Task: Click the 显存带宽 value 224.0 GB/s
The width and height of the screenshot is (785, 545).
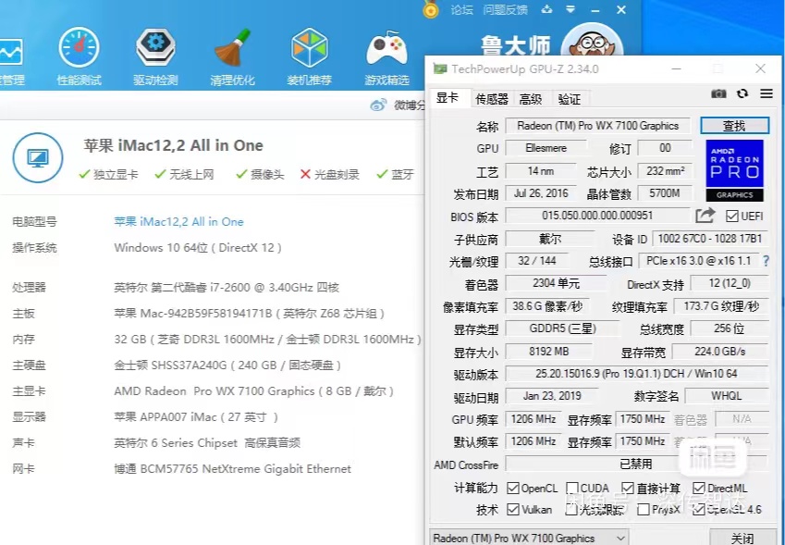Action: 719,351
